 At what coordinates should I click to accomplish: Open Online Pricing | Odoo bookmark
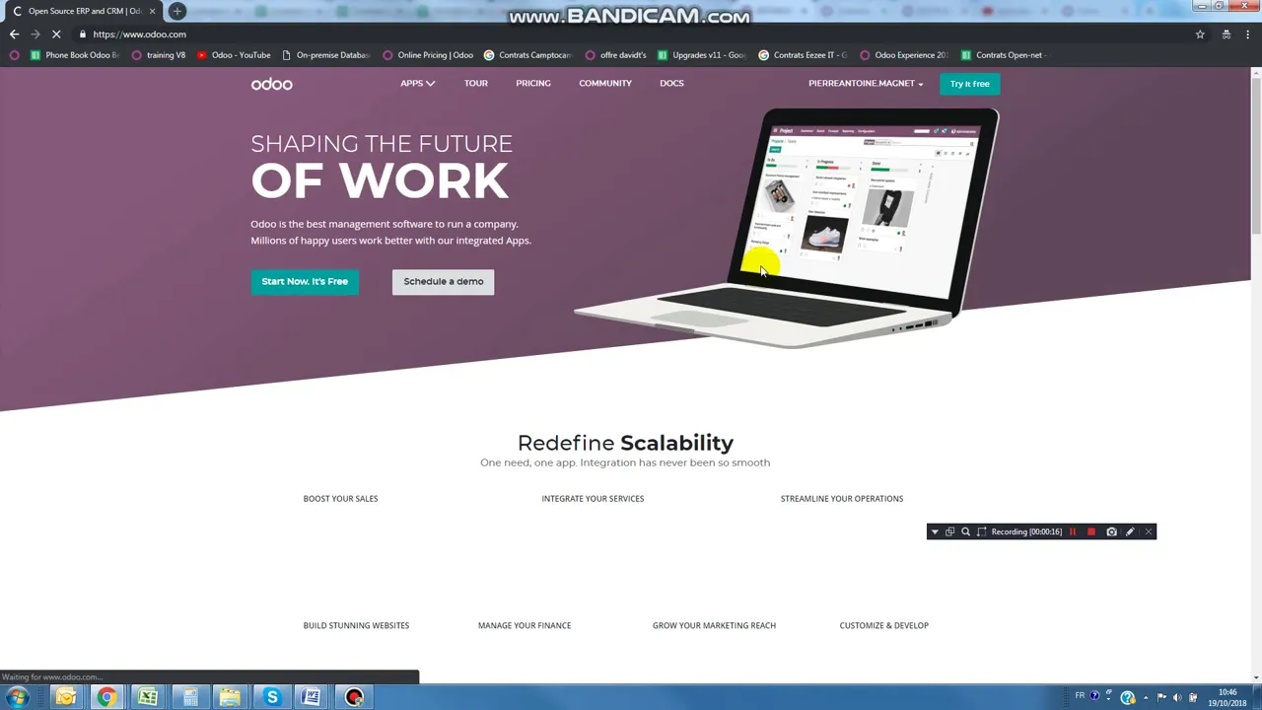pyautogui.click(x=428, y=55)
